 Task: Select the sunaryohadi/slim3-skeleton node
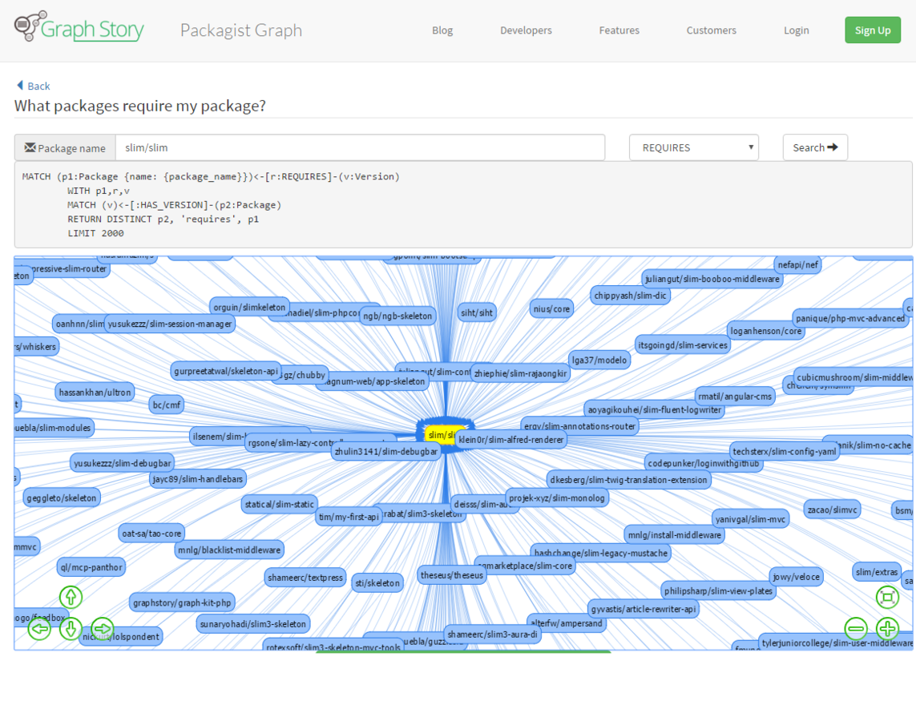click(253, 624)
